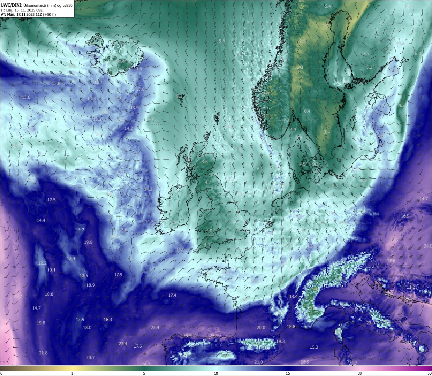Click the 5.2 value label over Finland
432x376 pixels.
pyautogui.click(x=369, y=67)
